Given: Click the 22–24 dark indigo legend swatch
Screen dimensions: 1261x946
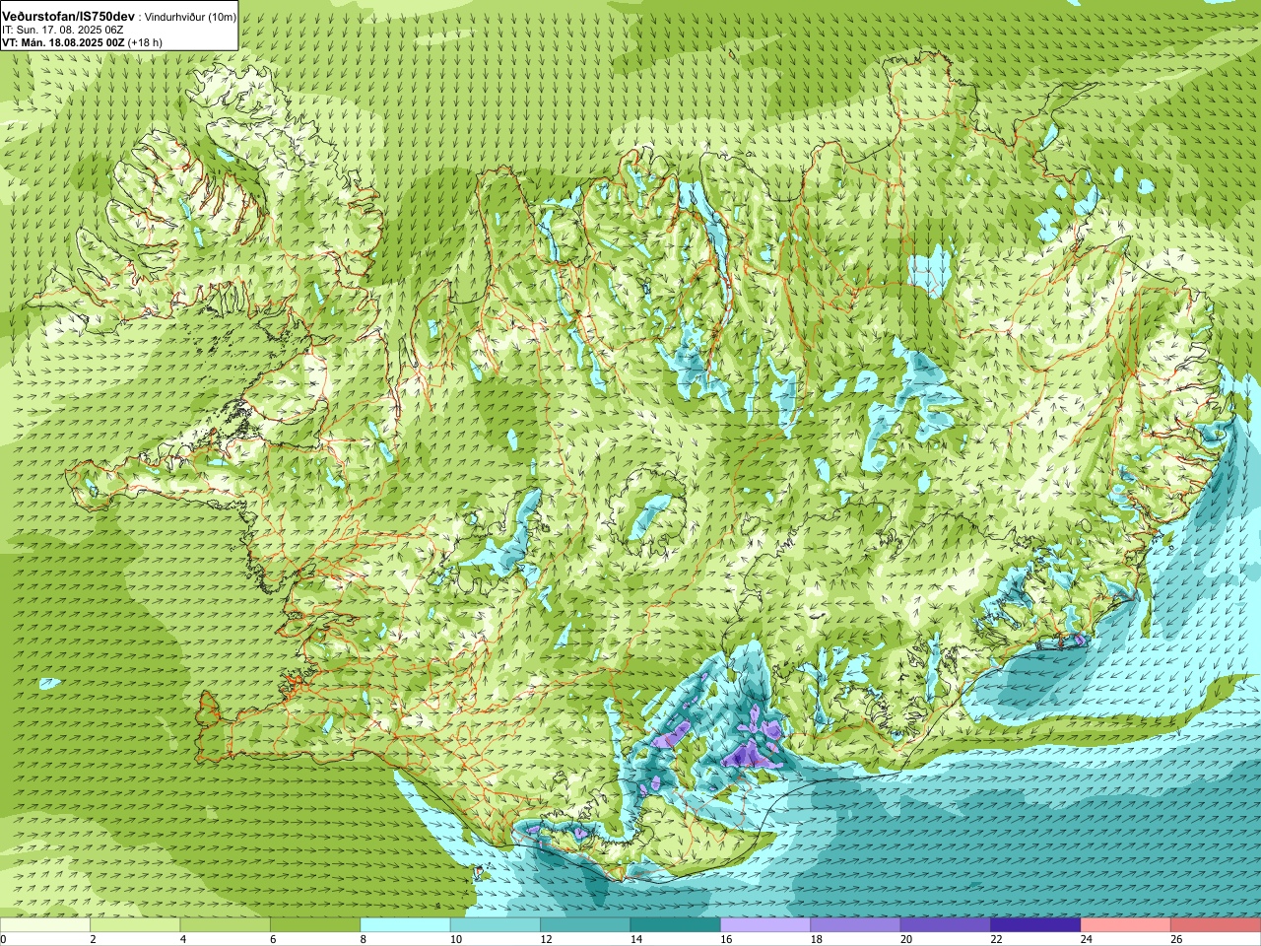Looking at the screenshot, I should (x=1035, y=925).
